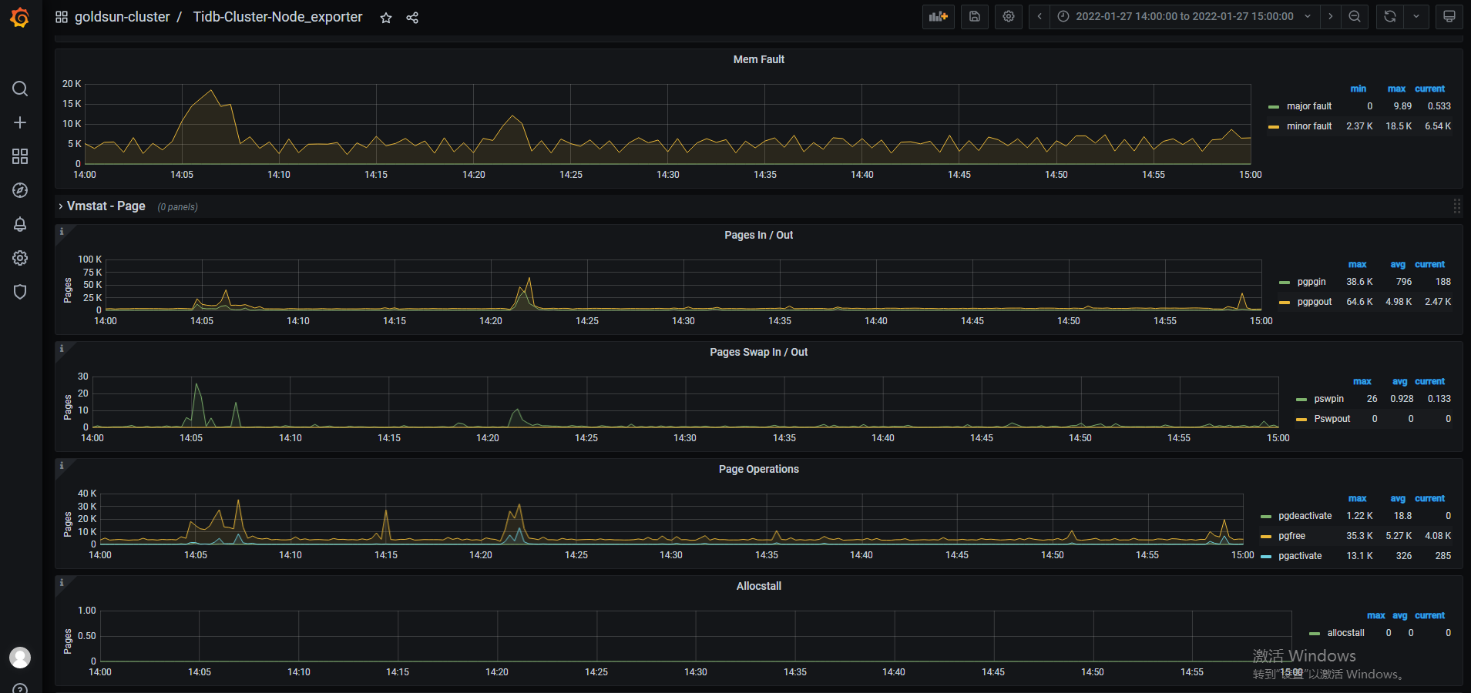Enable TV cycle view mode
Viewport: 1471px width, 693px height.
point(1449,16)
